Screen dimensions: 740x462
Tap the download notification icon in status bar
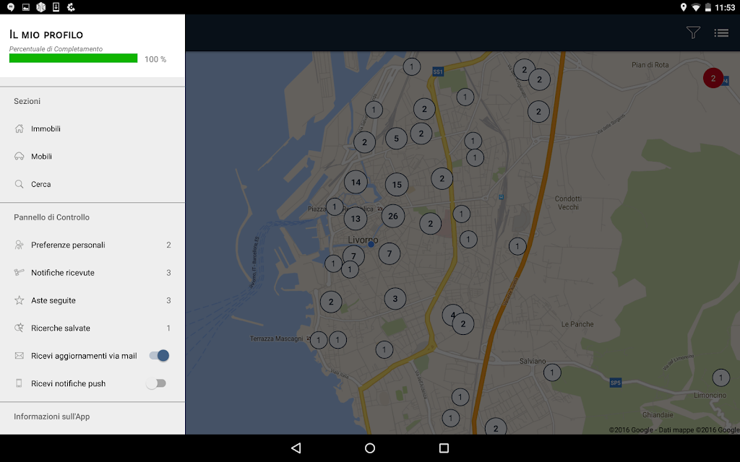56,7
